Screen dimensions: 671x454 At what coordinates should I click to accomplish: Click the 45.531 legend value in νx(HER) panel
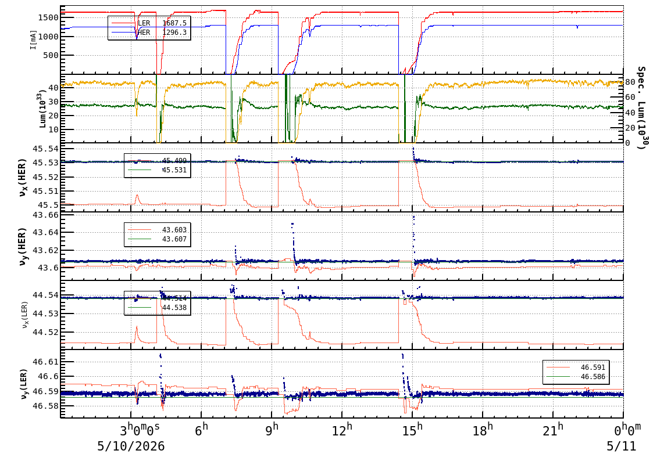coord(174,170)
